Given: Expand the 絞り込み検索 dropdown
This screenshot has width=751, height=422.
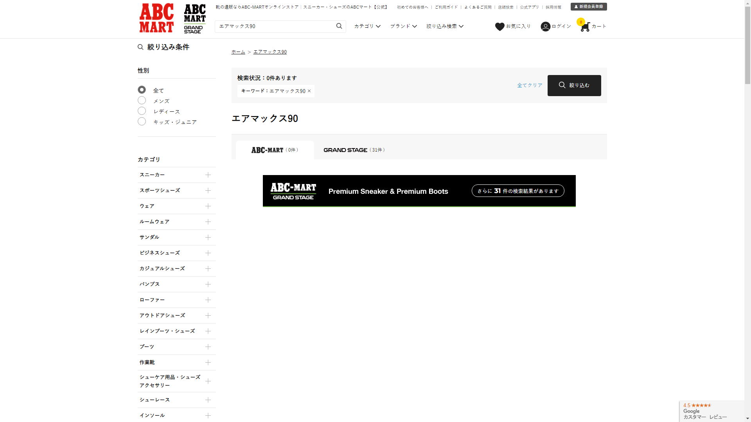Looking at the screenshot, I should coord(445,26).
